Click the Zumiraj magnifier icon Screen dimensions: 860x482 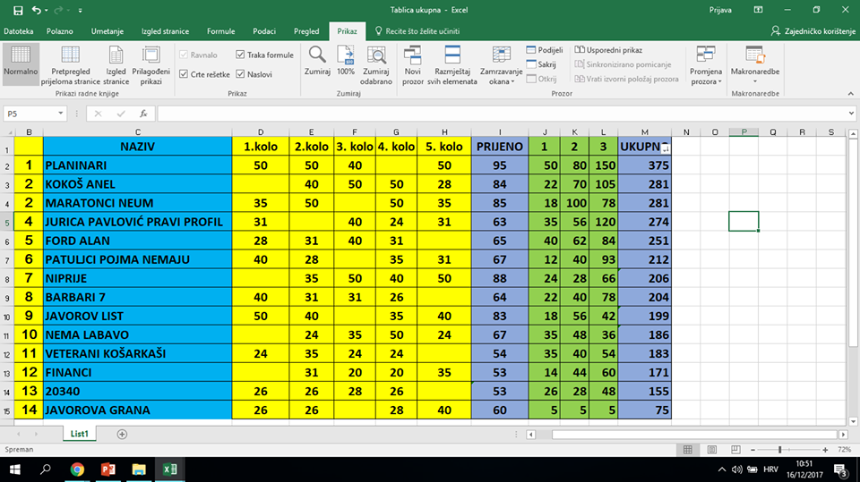pos(317,55)
